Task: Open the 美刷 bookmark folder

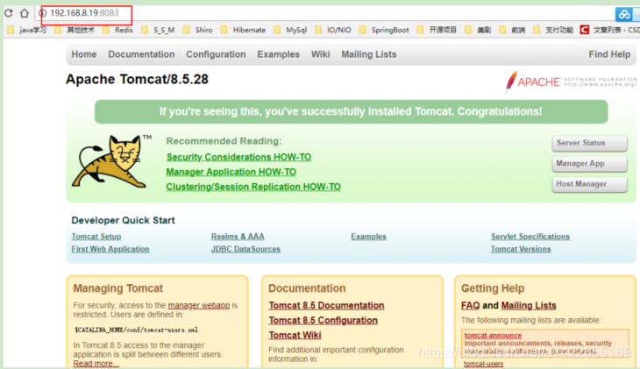Action: click(x=478, y=30)
